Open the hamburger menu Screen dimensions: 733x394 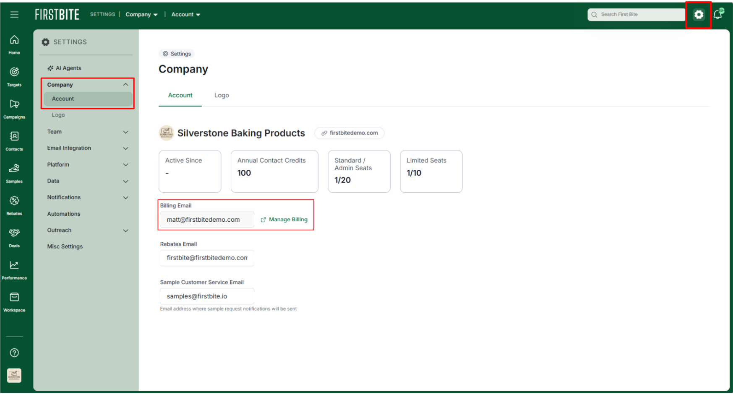click(x=14, y=15)
